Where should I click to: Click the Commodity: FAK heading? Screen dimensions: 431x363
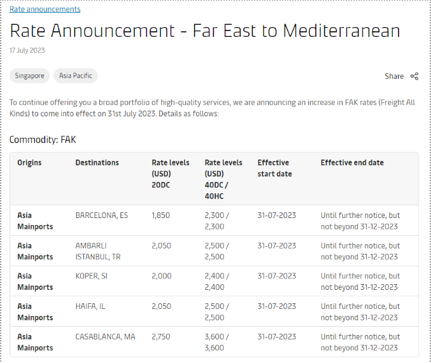pos(43,139)
